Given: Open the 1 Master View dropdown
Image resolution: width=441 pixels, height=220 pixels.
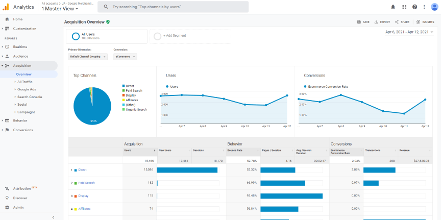Looking at the screenshot, I should pyautogui.click(x=60, y=9).
